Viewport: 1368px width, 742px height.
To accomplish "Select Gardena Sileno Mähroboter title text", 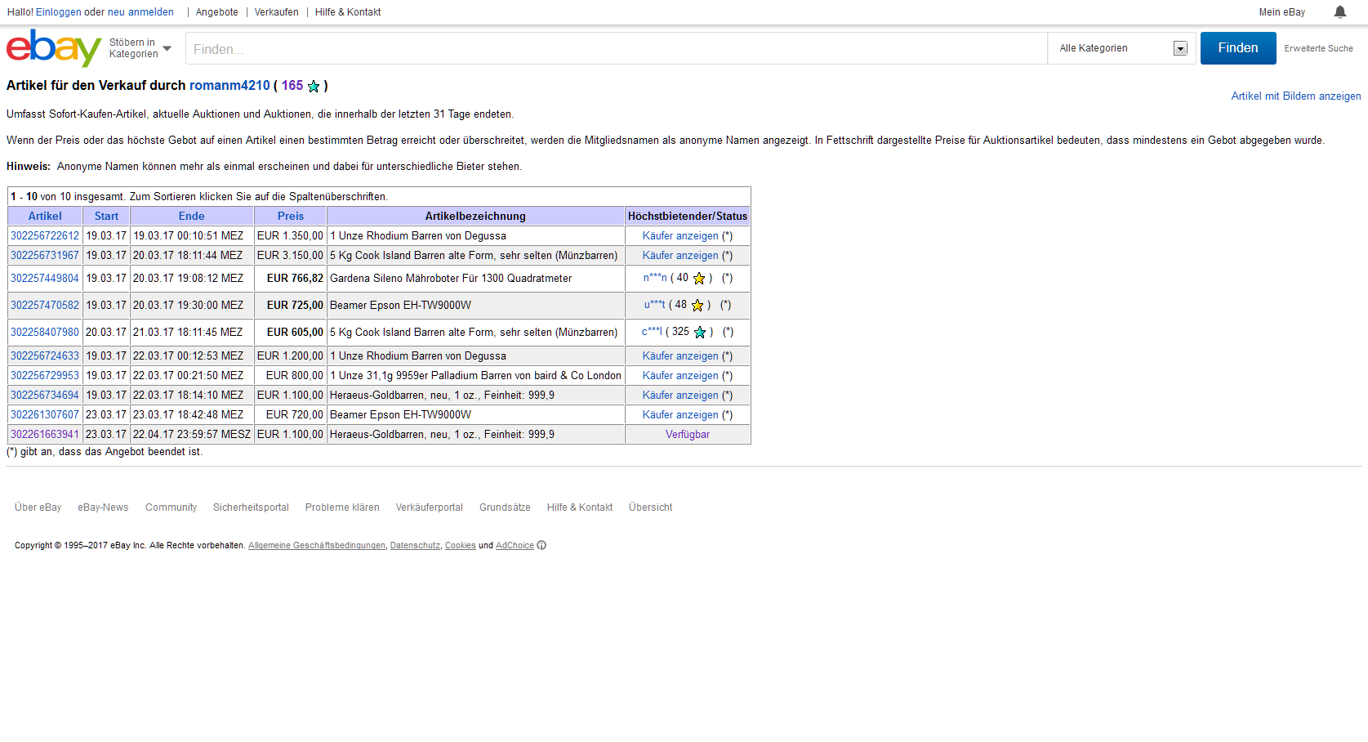I will coord(451,279).
